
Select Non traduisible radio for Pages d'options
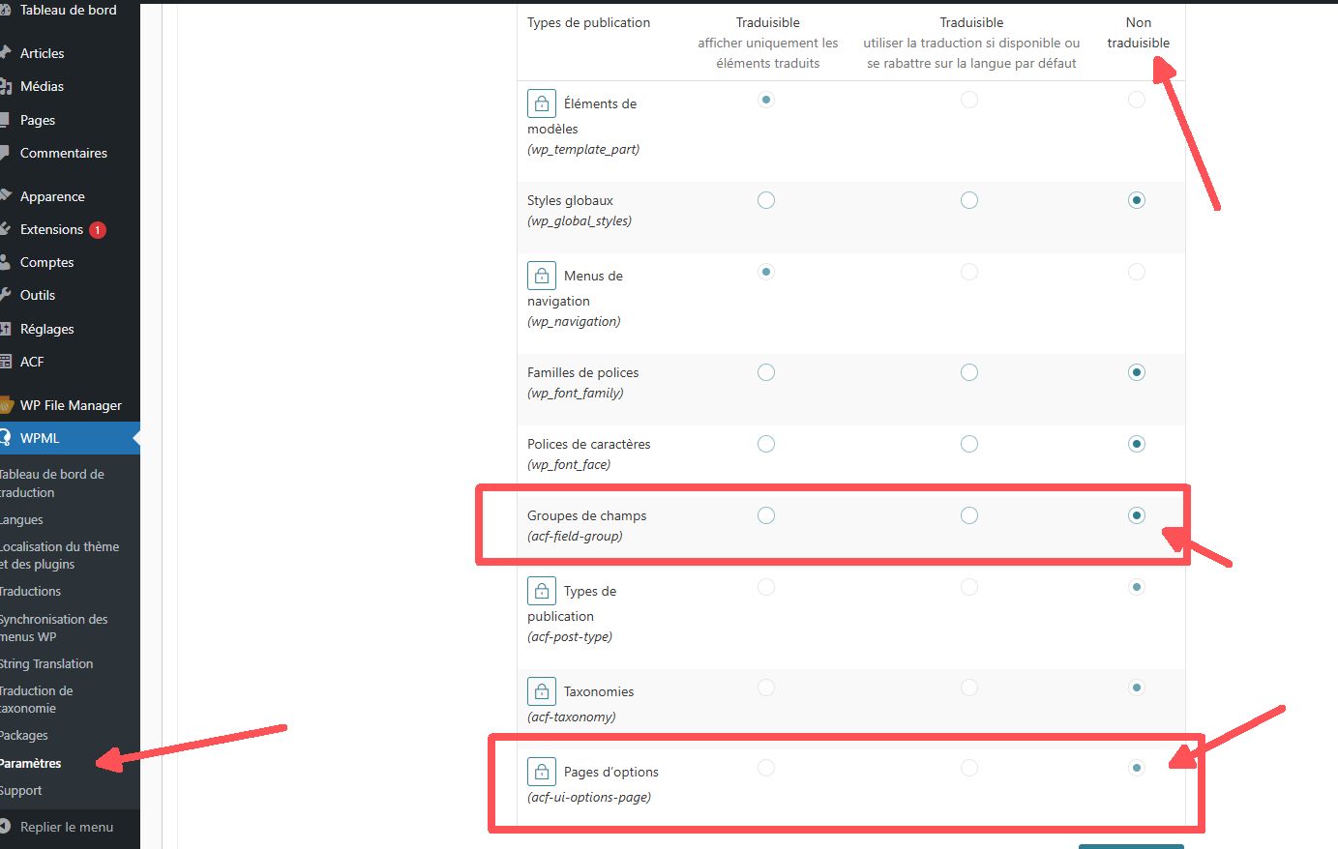tap(1137, 768)
